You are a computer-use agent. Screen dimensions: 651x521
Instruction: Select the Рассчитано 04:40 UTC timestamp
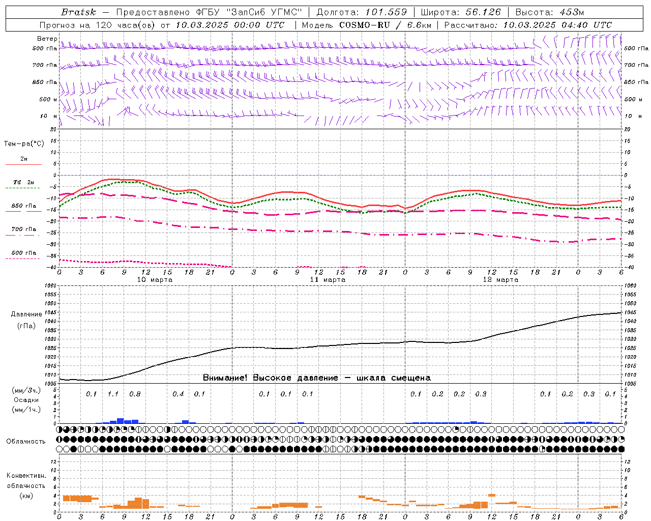click(528, 25)
